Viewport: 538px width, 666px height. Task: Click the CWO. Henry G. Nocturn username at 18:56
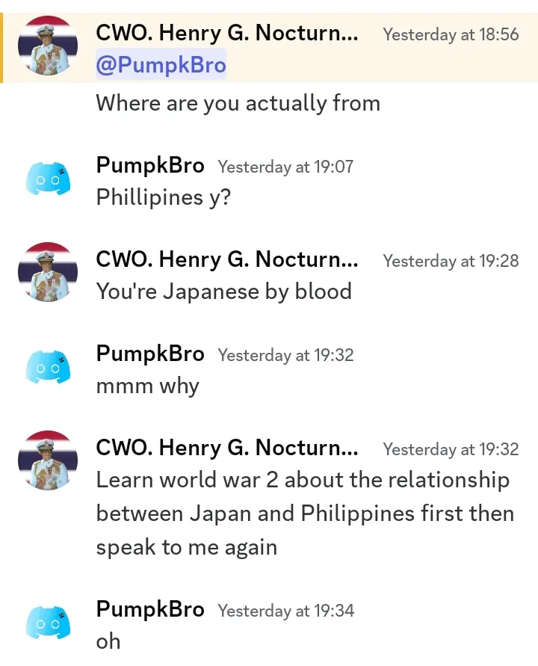(227, 33)
